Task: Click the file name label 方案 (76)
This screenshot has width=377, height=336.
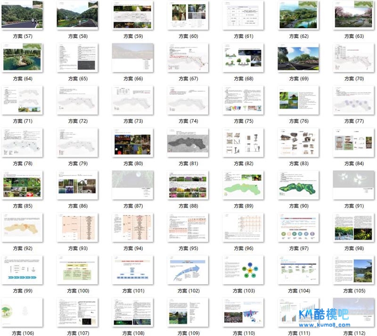Action: tap(298, 121)
